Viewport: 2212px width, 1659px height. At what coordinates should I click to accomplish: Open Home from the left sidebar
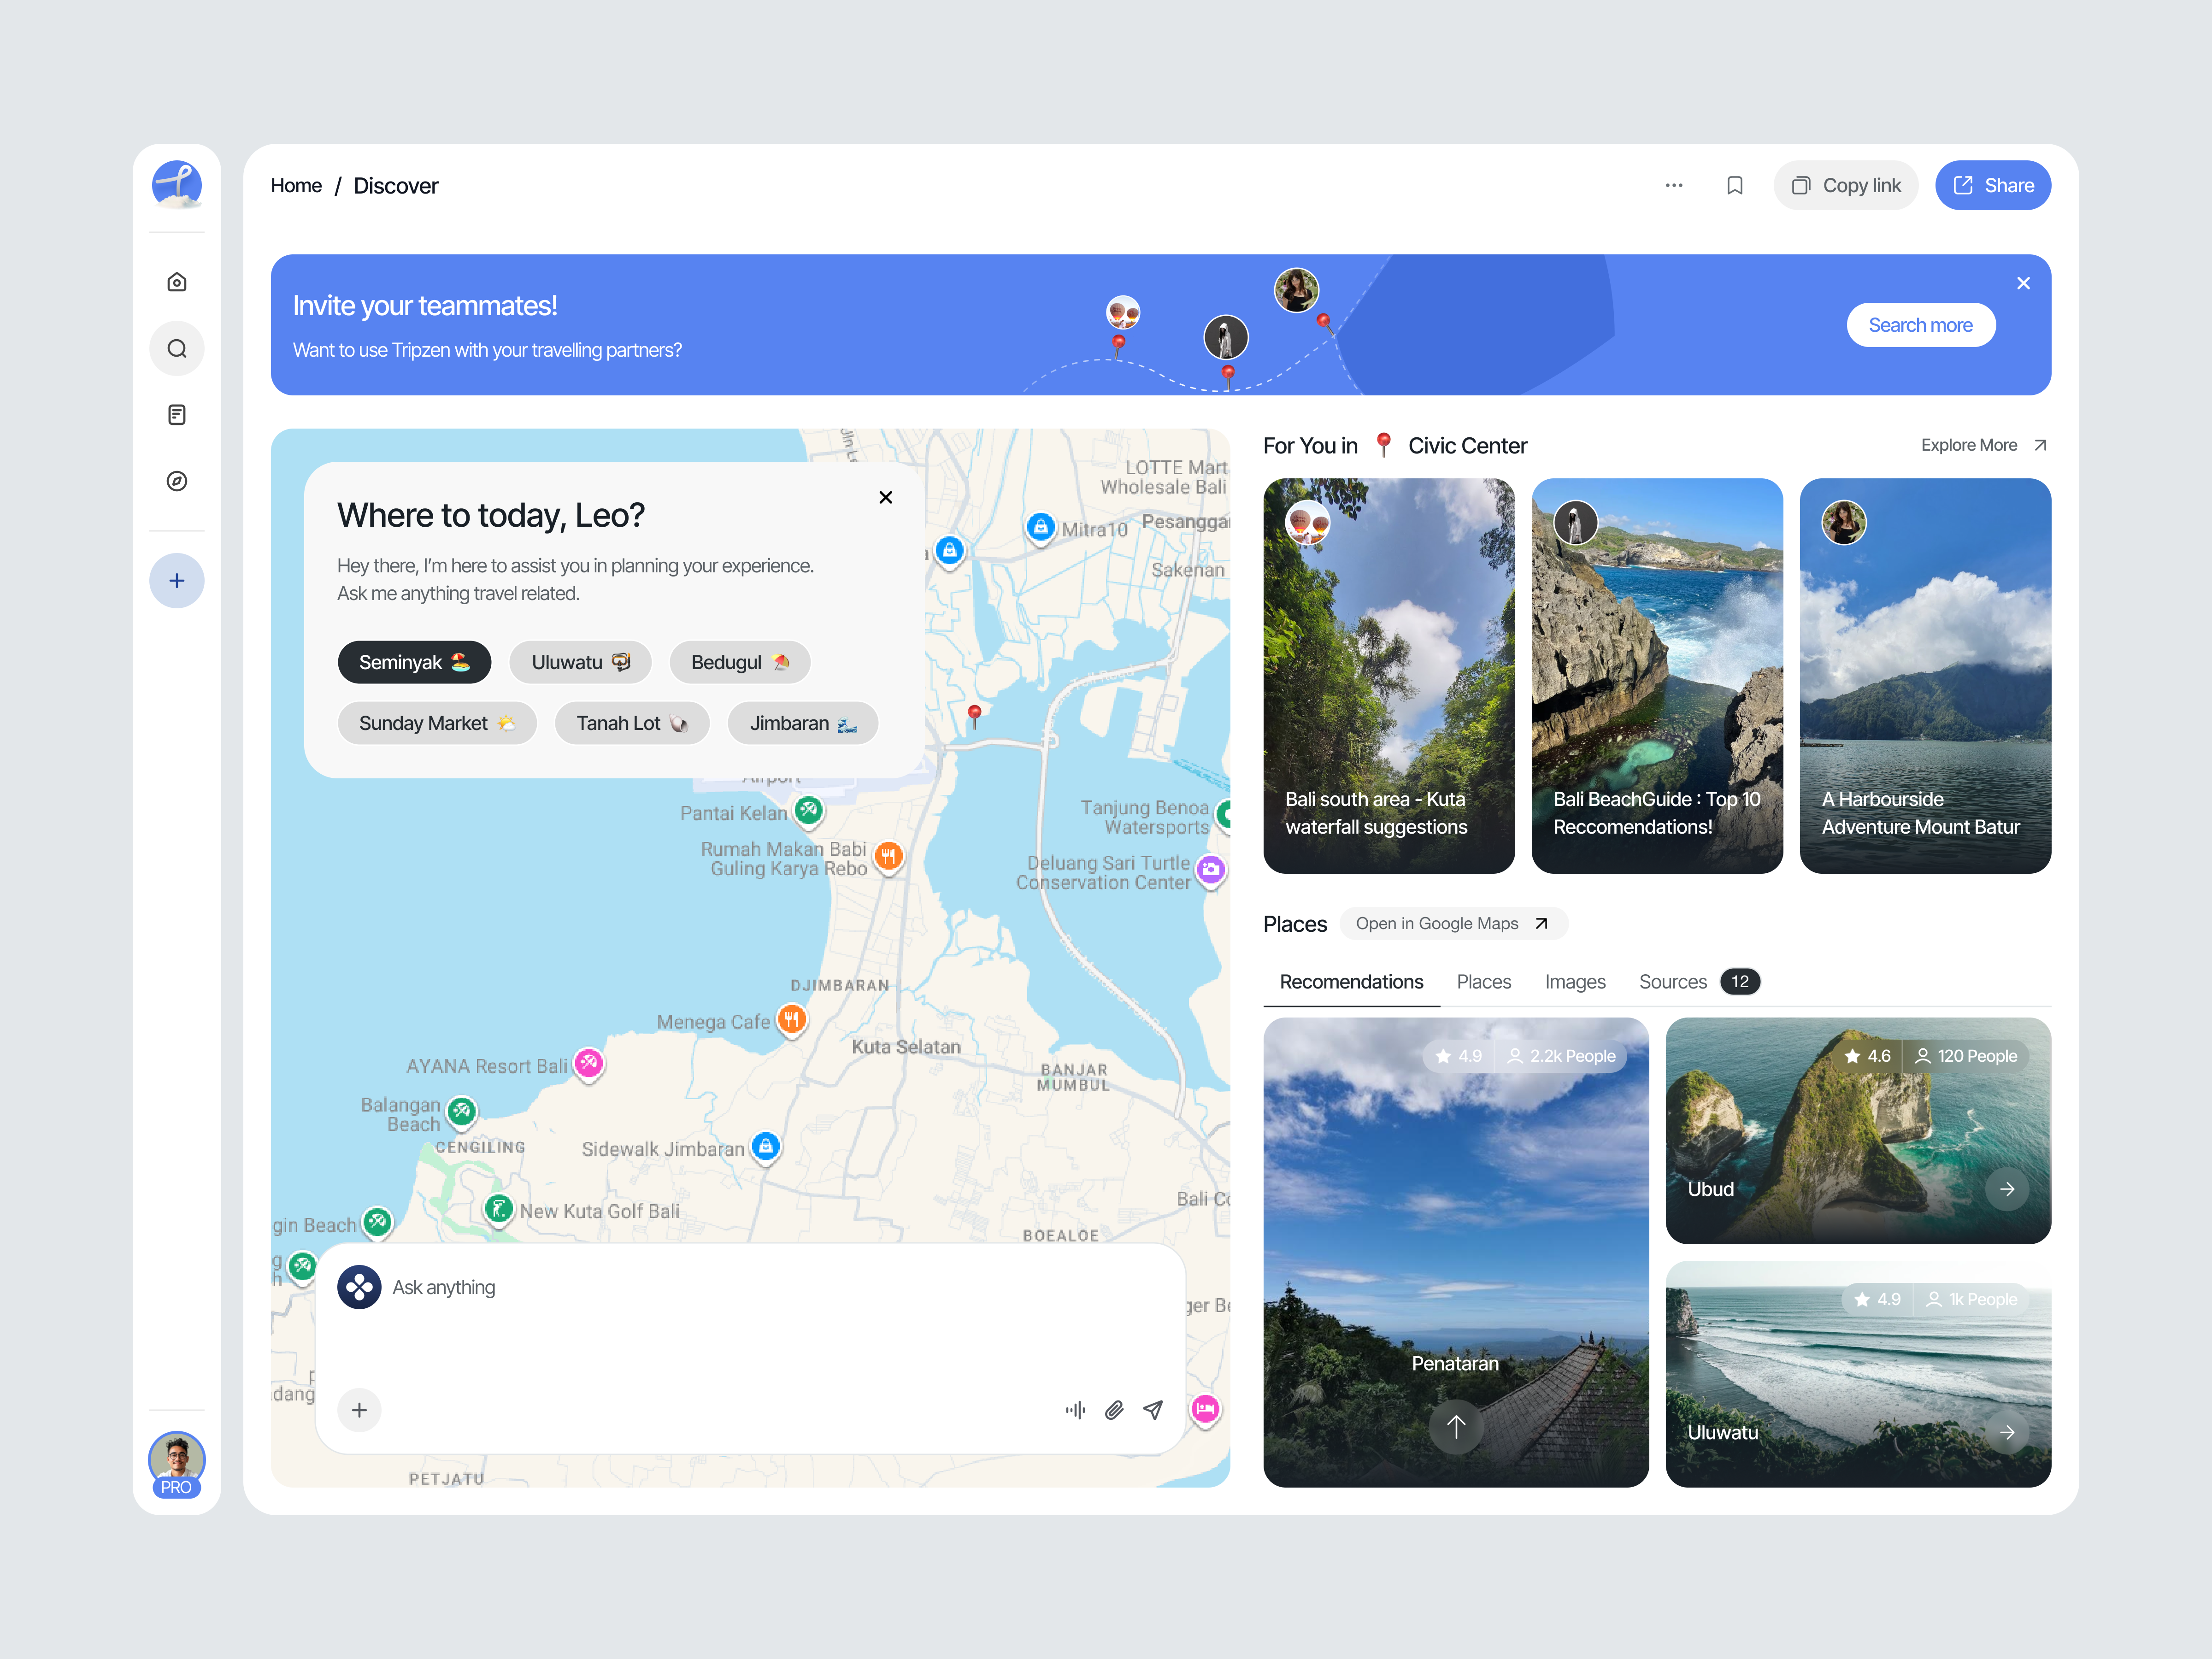point(176,281)
